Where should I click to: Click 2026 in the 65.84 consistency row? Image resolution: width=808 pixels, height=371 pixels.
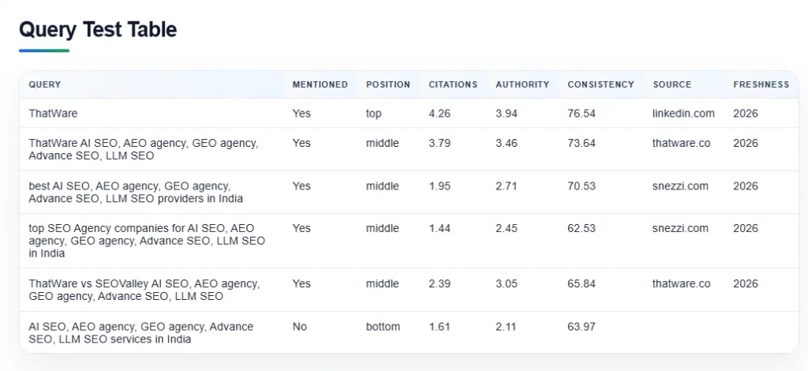[x=746, y=284]
